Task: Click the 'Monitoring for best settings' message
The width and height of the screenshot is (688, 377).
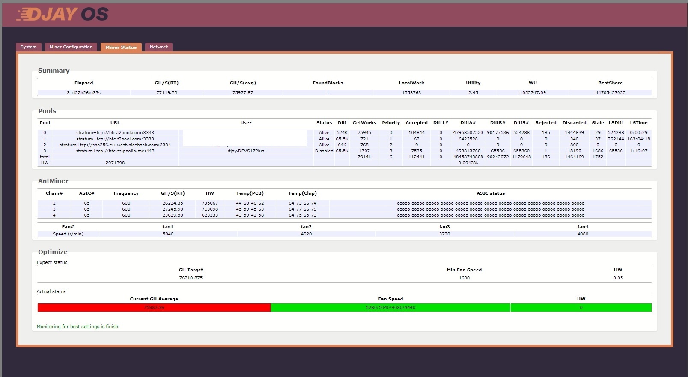Action: tap(77, 327)
